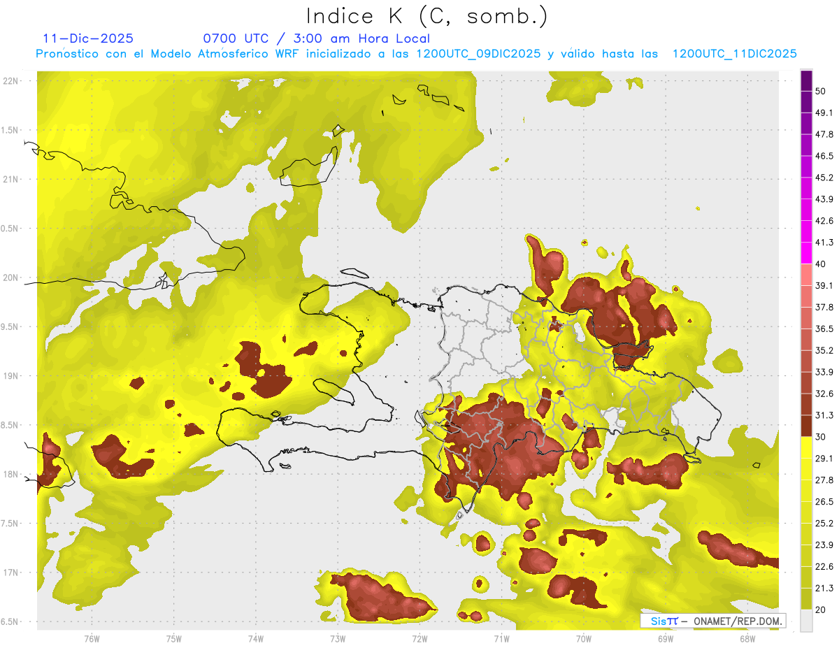Screen dimensions: 839x648
Task: Click the '75W' longitude label
Action: [174, 638]
